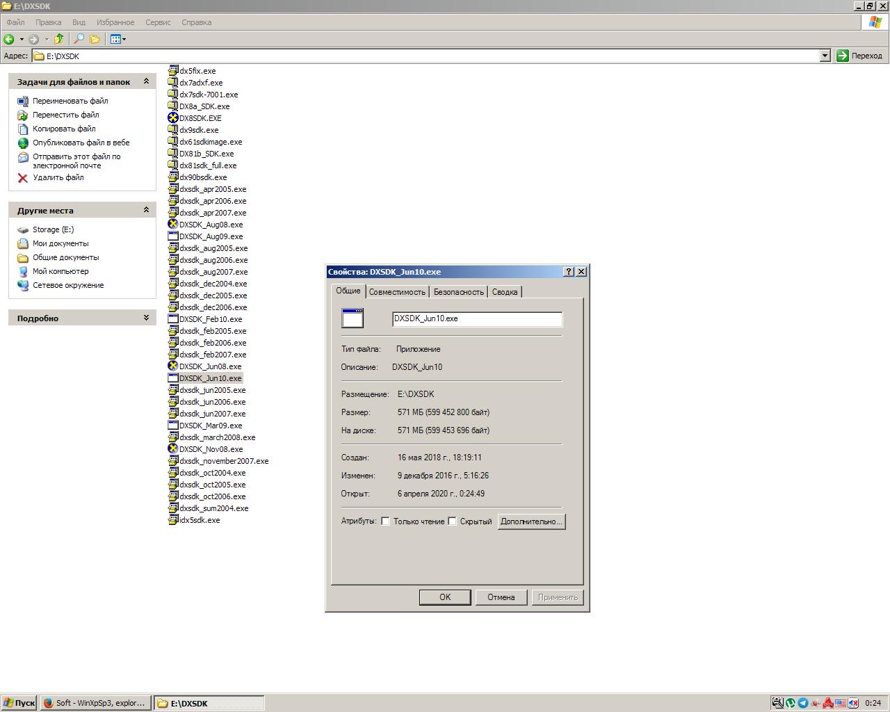Click the DXSDK_Jun08.exe file icon
Image resolution: width=890 pixels, height=712 pixels.
coord(173,366)
